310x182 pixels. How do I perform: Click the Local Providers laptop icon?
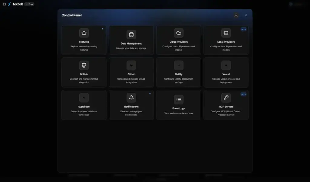point(226,33)
